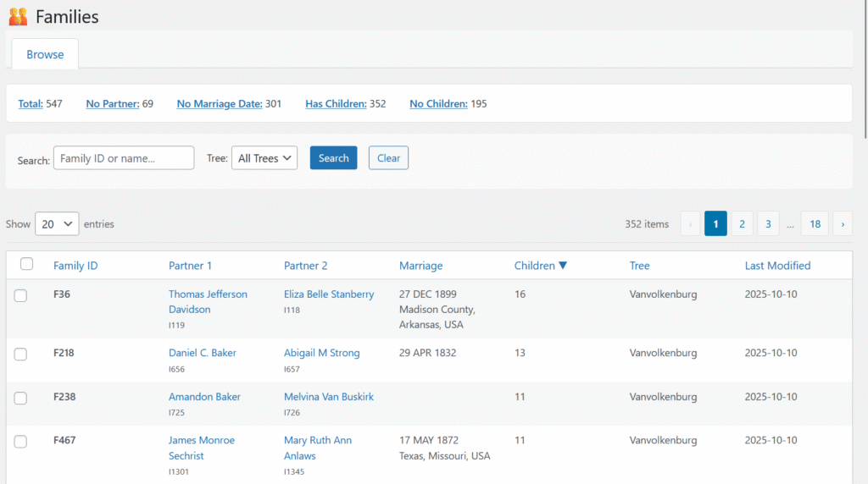
Task: Open the All Trees dropdown
Action: pyautogui.click(x=264, y=158)
